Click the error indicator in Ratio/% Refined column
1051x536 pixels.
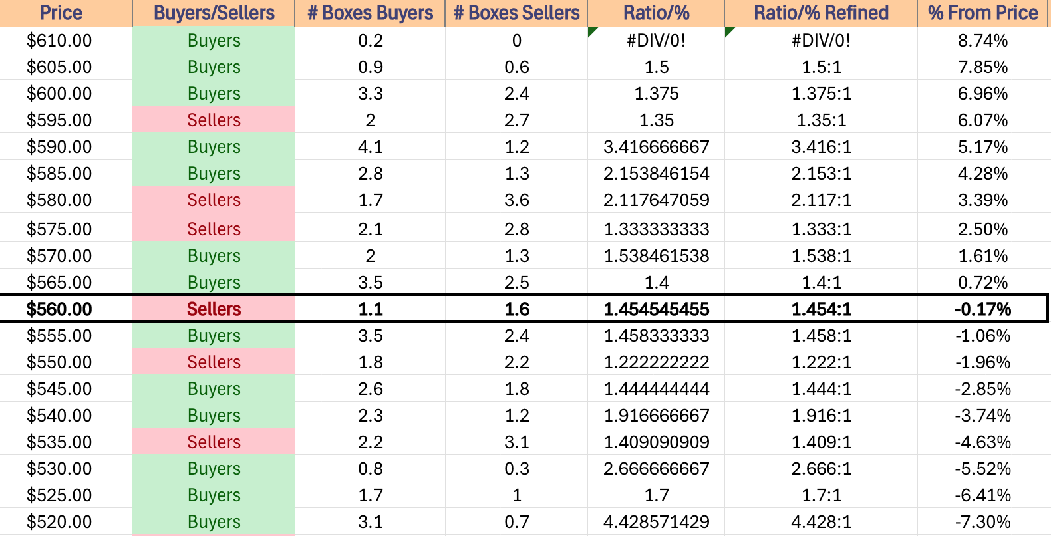[729, 31]
